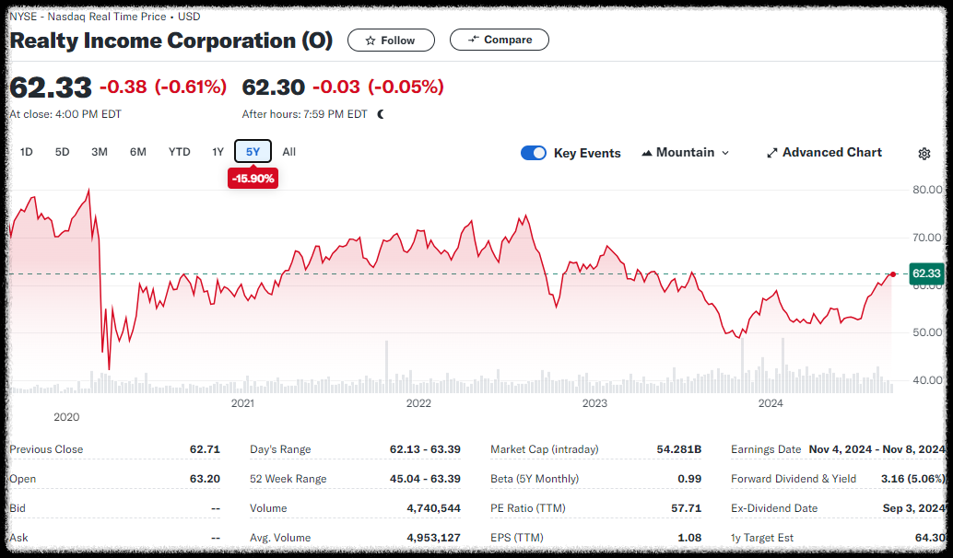953x558 pixels.
Task: Click the closing price 62.33
Action: pos(51,87)
